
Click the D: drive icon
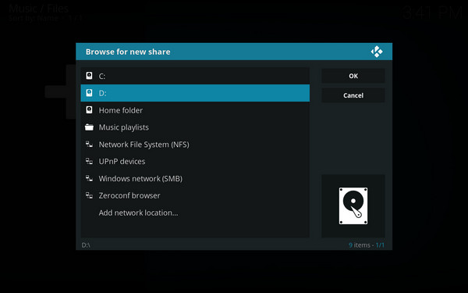point(89,93)
